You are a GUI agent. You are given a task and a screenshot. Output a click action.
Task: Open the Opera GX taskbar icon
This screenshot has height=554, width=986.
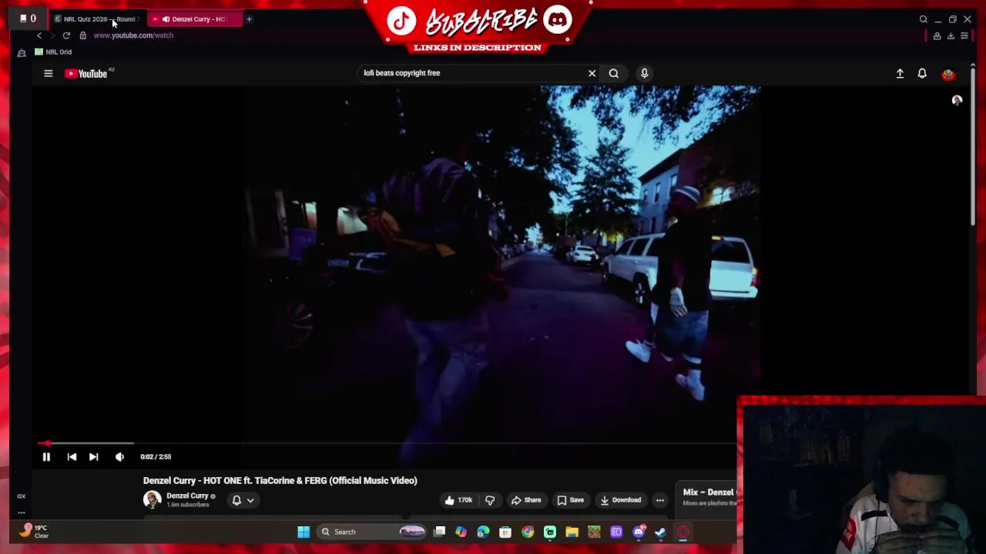[682, 532]
